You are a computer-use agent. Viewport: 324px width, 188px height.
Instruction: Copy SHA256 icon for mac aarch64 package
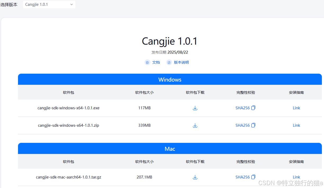253,177
